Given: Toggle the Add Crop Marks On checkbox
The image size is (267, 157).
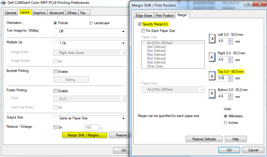Looking at the screenshot, I should pyautogui.click(x=55, y=107).
